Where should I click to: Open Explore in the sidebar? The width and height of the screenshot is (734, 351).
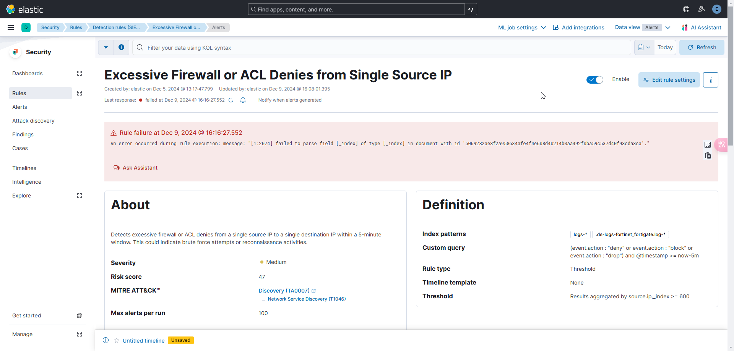(x=21, y=196)
